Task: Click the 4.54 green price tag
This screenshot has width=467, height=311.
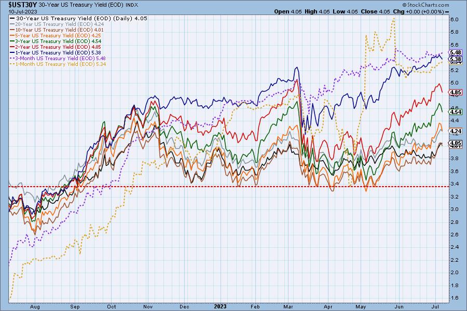Action: coord(456,112)
